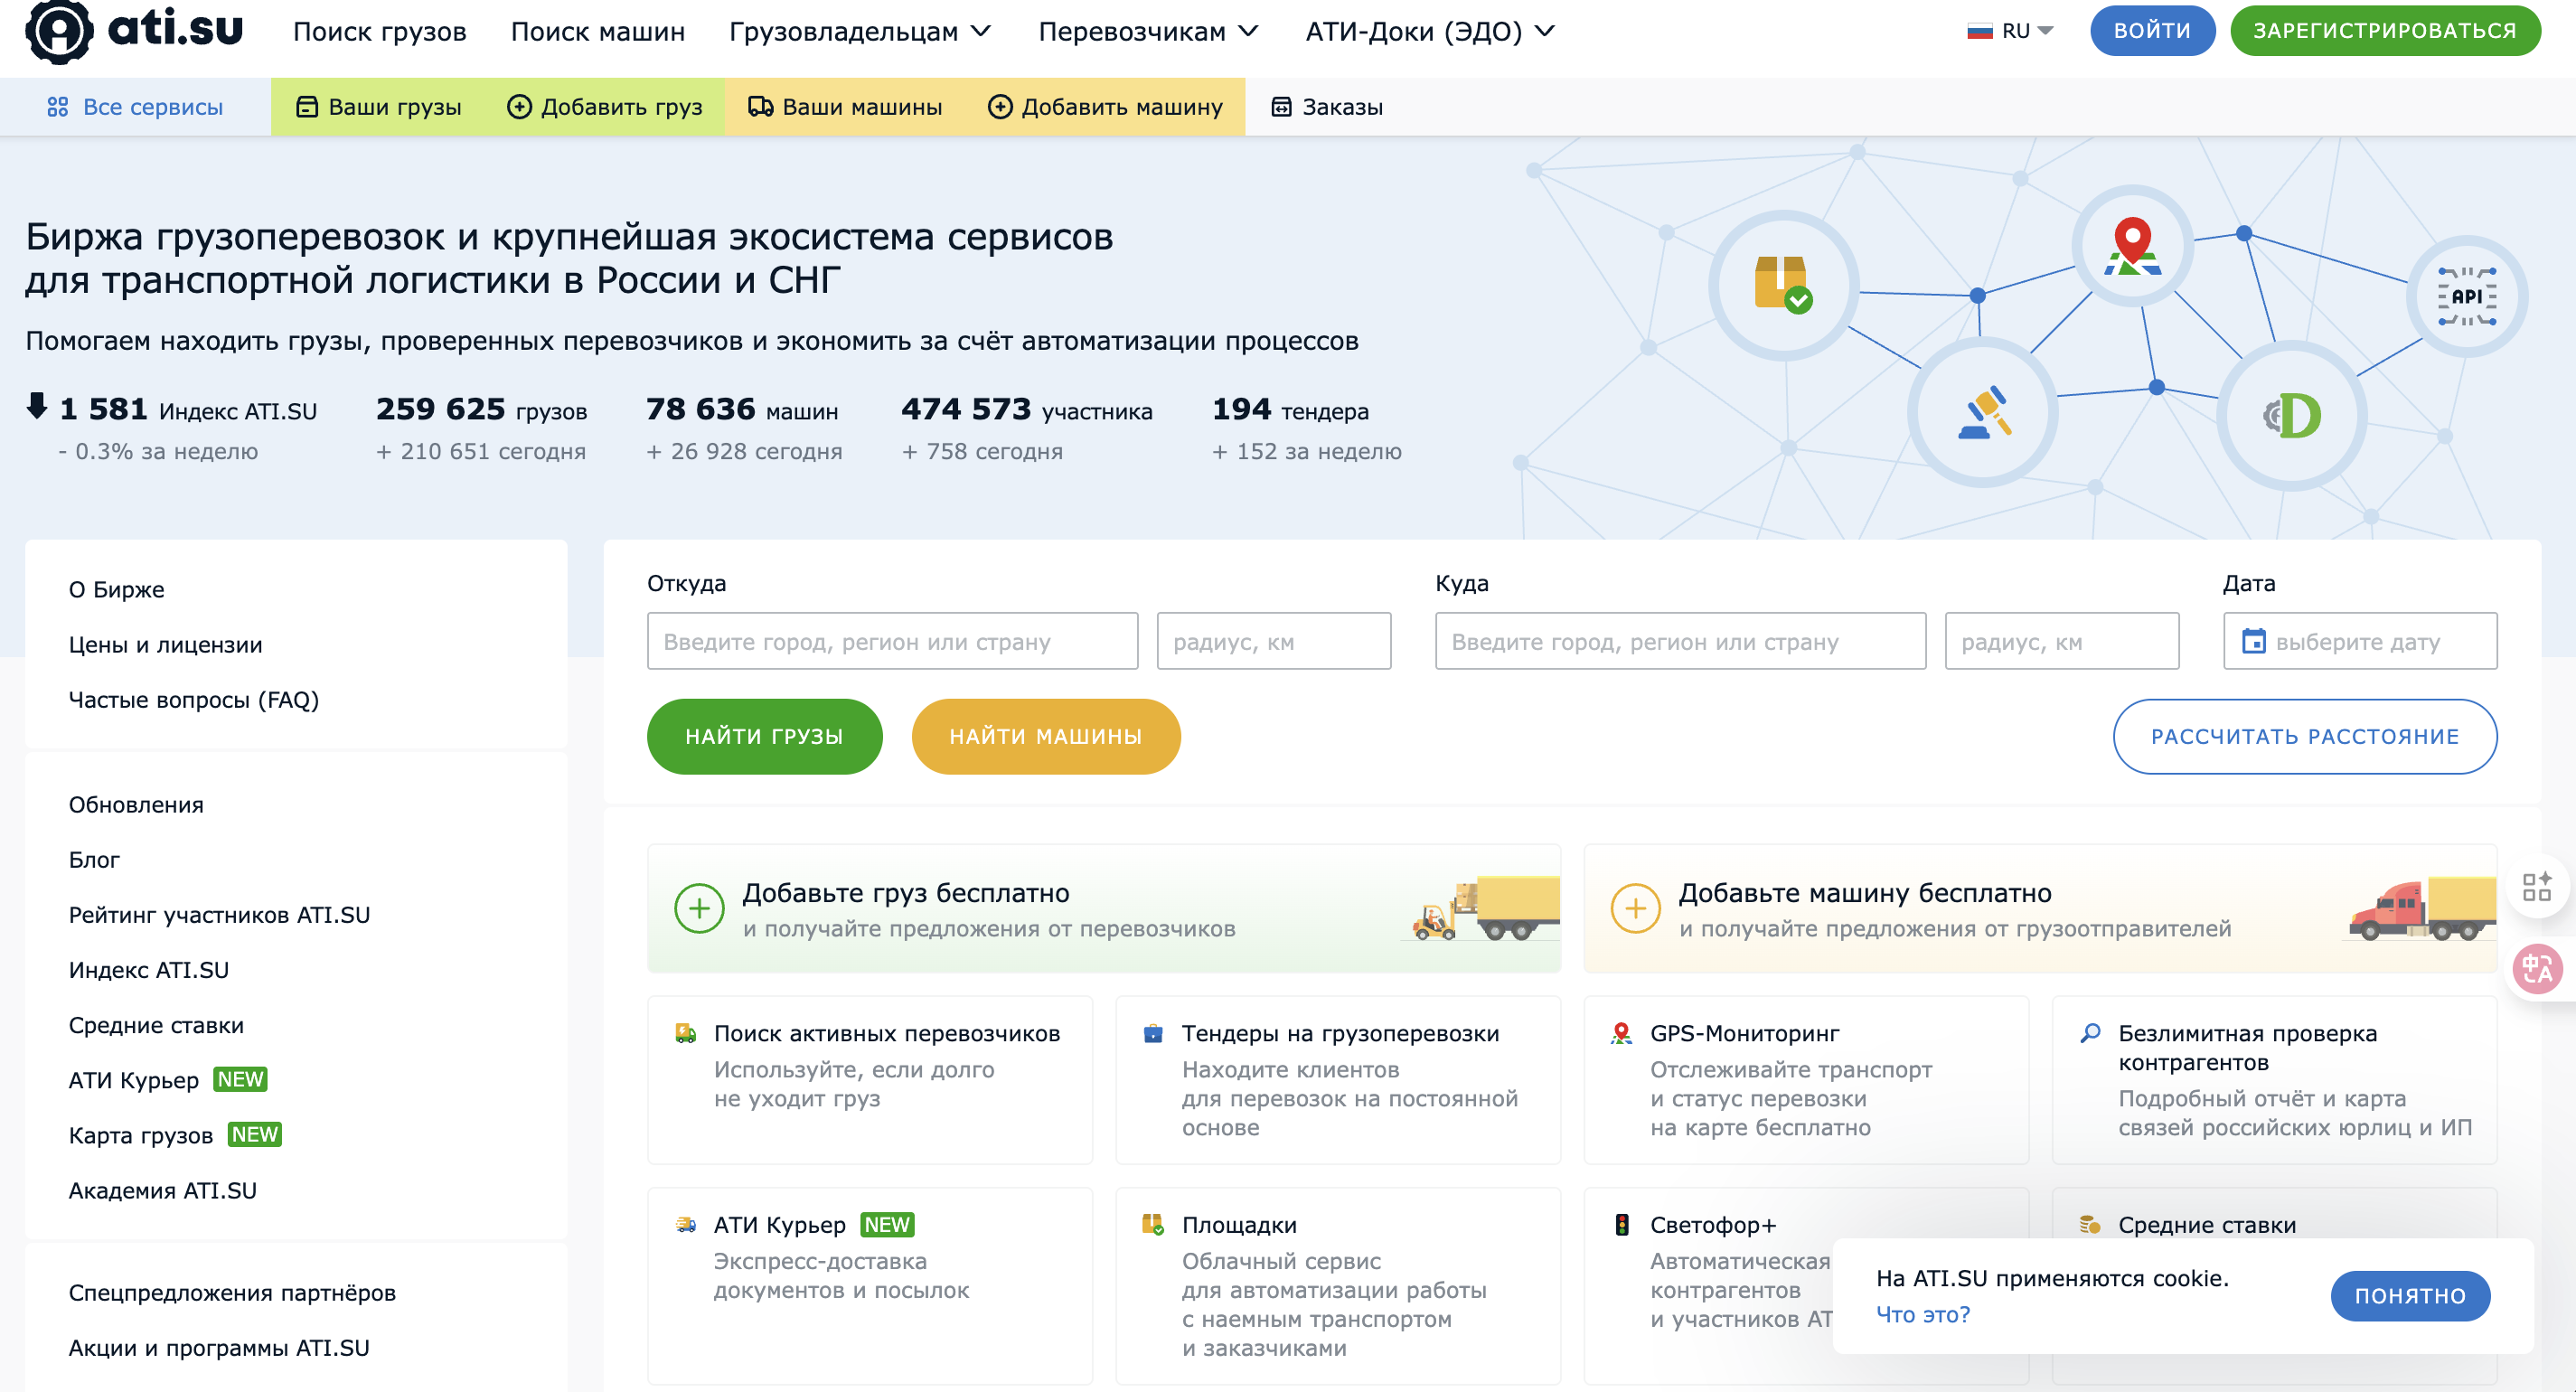The height and width of the screenshot is (1392, 2576).
Task: Focus the Куда радиус, км field
Action: (2061, 641)
